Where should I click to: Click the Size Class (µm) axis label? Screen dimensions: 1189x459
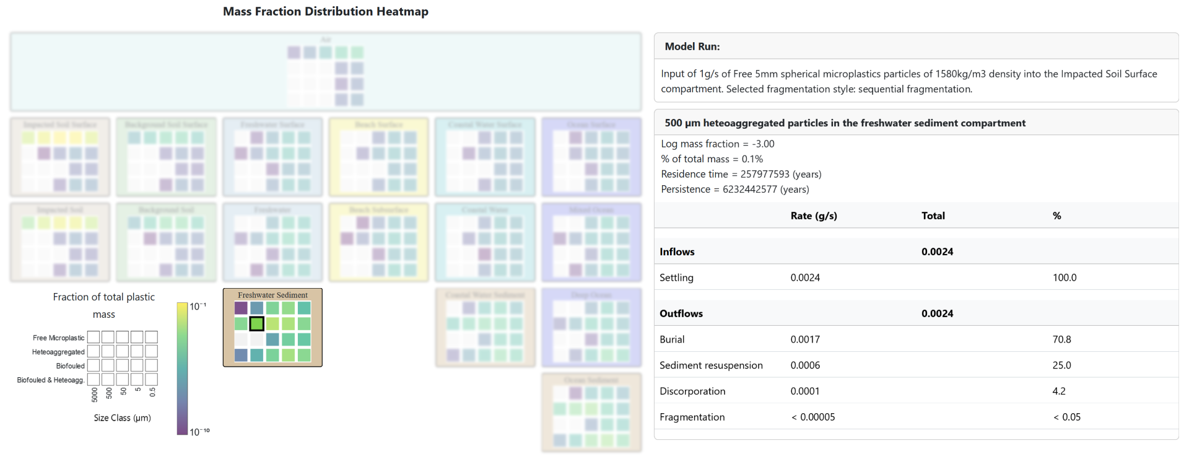123,418
